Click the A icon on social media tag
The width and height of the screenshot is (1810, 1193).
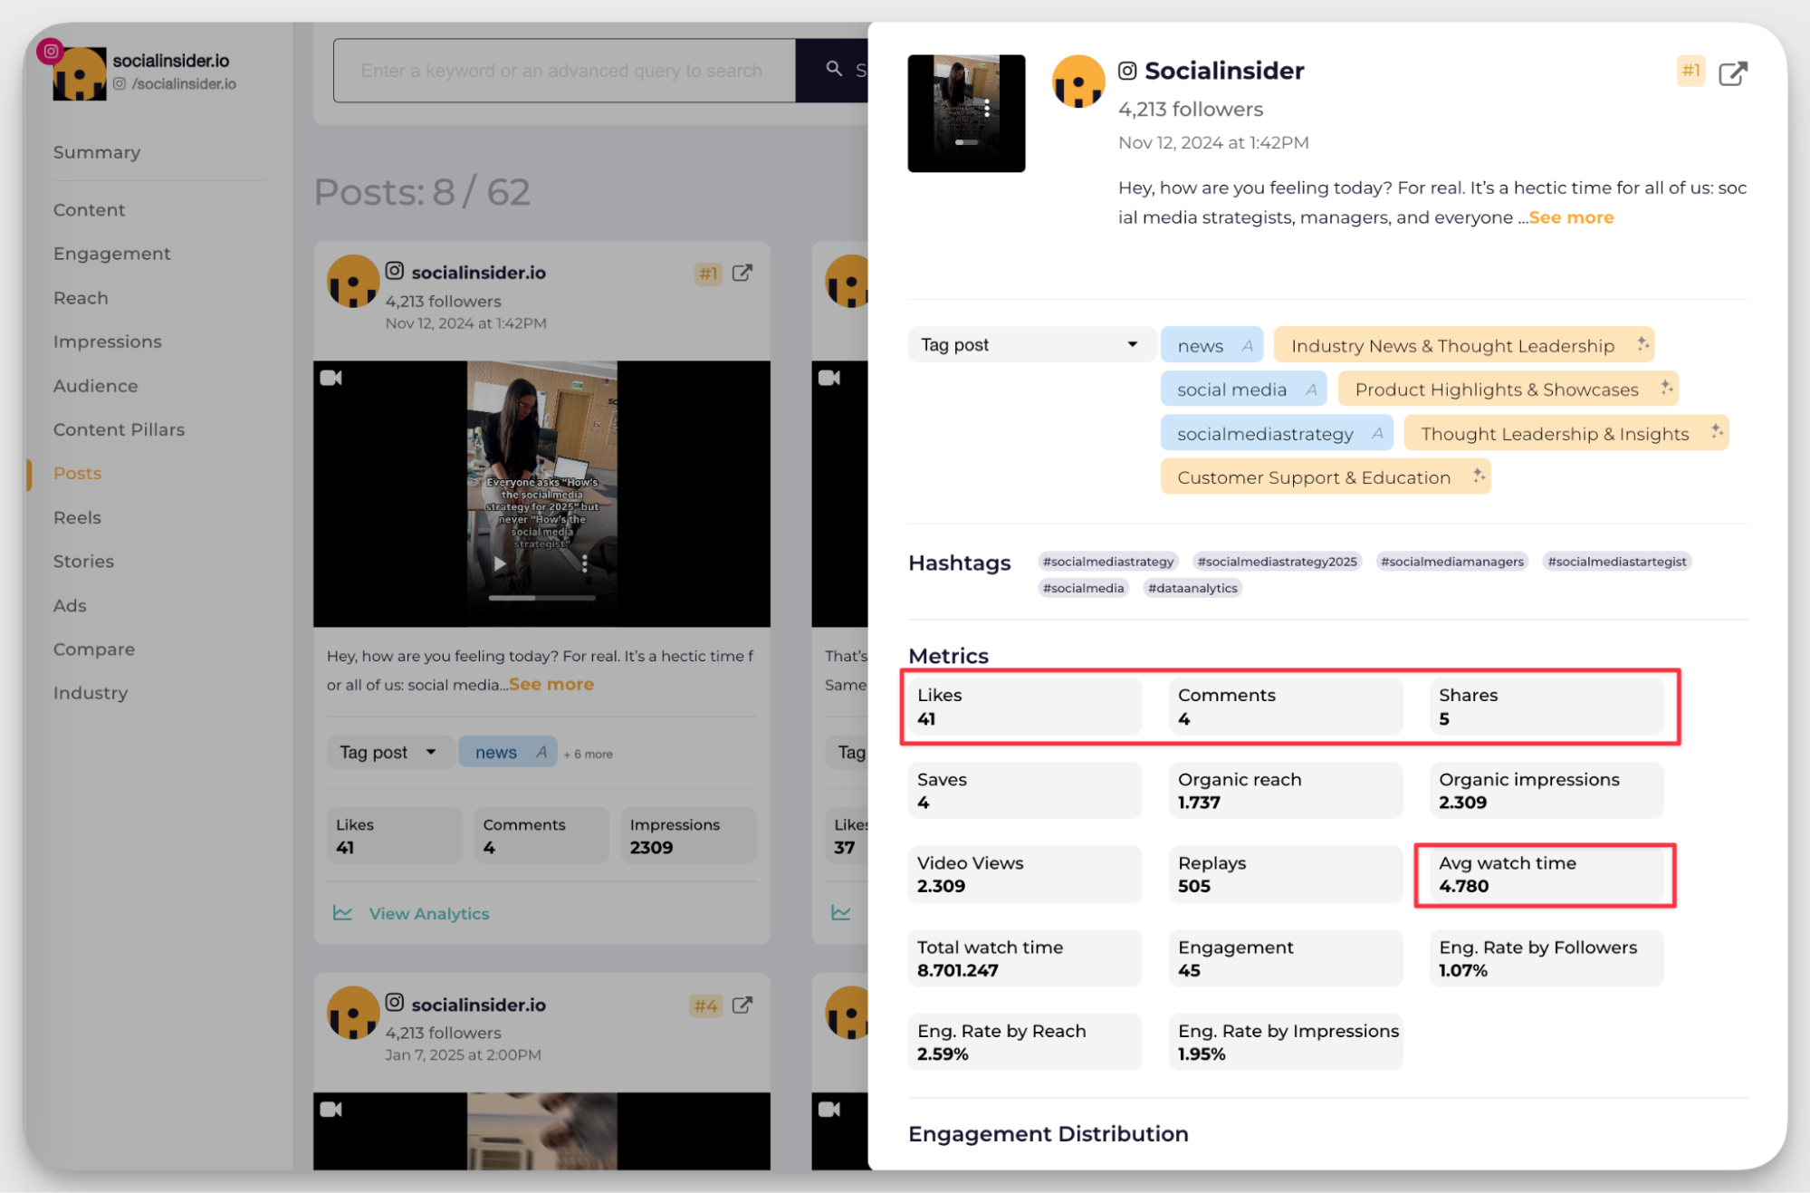(x=1311, y=390)
